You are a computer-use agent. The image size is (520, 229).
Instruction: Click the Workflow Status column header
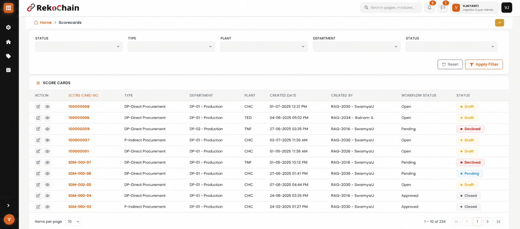click(x=419, y=95)
